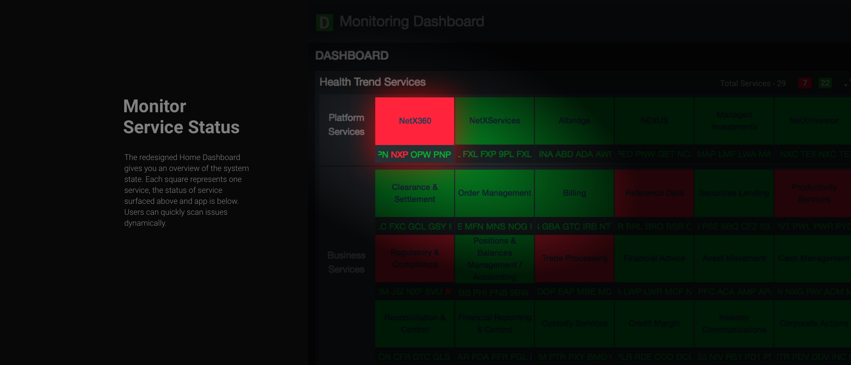This screenshot has height=365, width=851.
Task: Click the red NXP app code
Action: [x=399, y=155]
